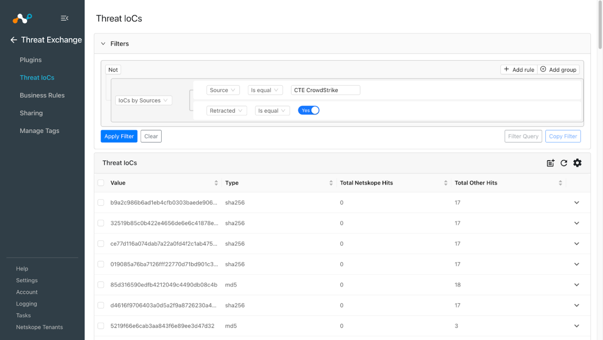603x340 pixels.
Task: Sort the Value column using its sort arrows
Action: [216, 183]
